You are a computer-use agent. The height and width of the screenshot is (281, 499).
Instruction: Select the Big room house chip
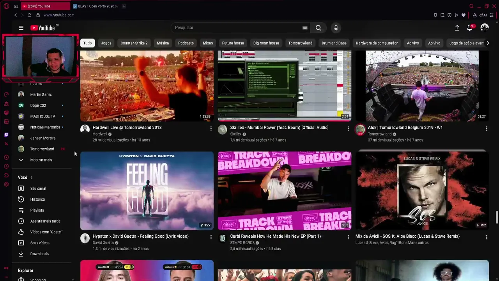(266, 43)
